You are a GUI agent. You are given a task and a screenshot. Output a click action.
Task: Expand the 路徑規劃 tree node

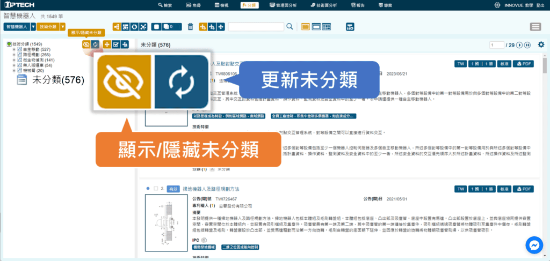(14, 55)
